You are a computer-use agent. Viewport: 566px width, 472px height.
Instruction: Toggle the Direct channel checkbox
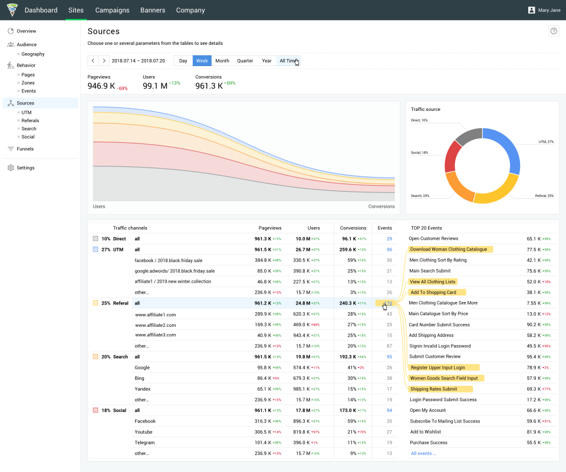coord(96,239)
